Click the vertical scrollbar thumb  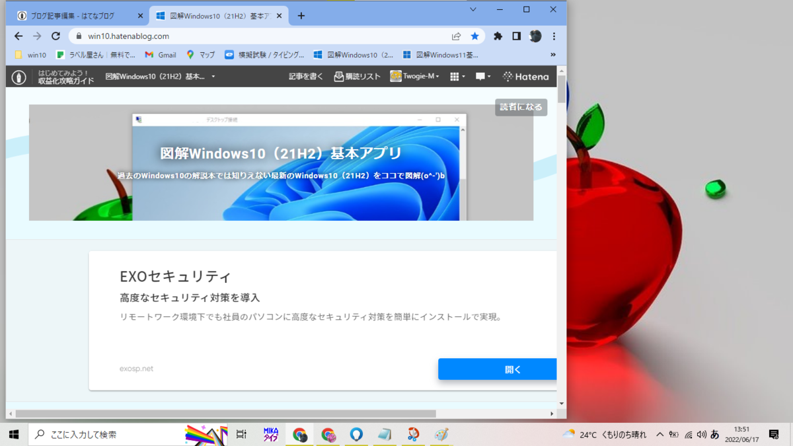[x=562, y=89]
